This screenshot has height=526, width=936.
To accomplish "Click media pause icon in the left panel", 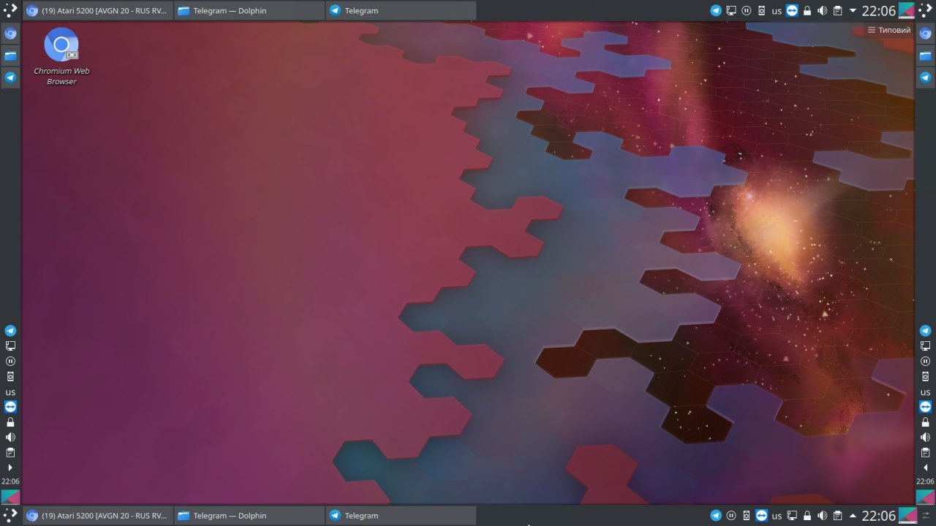I will pyautogui.click(x=10, y=362).
